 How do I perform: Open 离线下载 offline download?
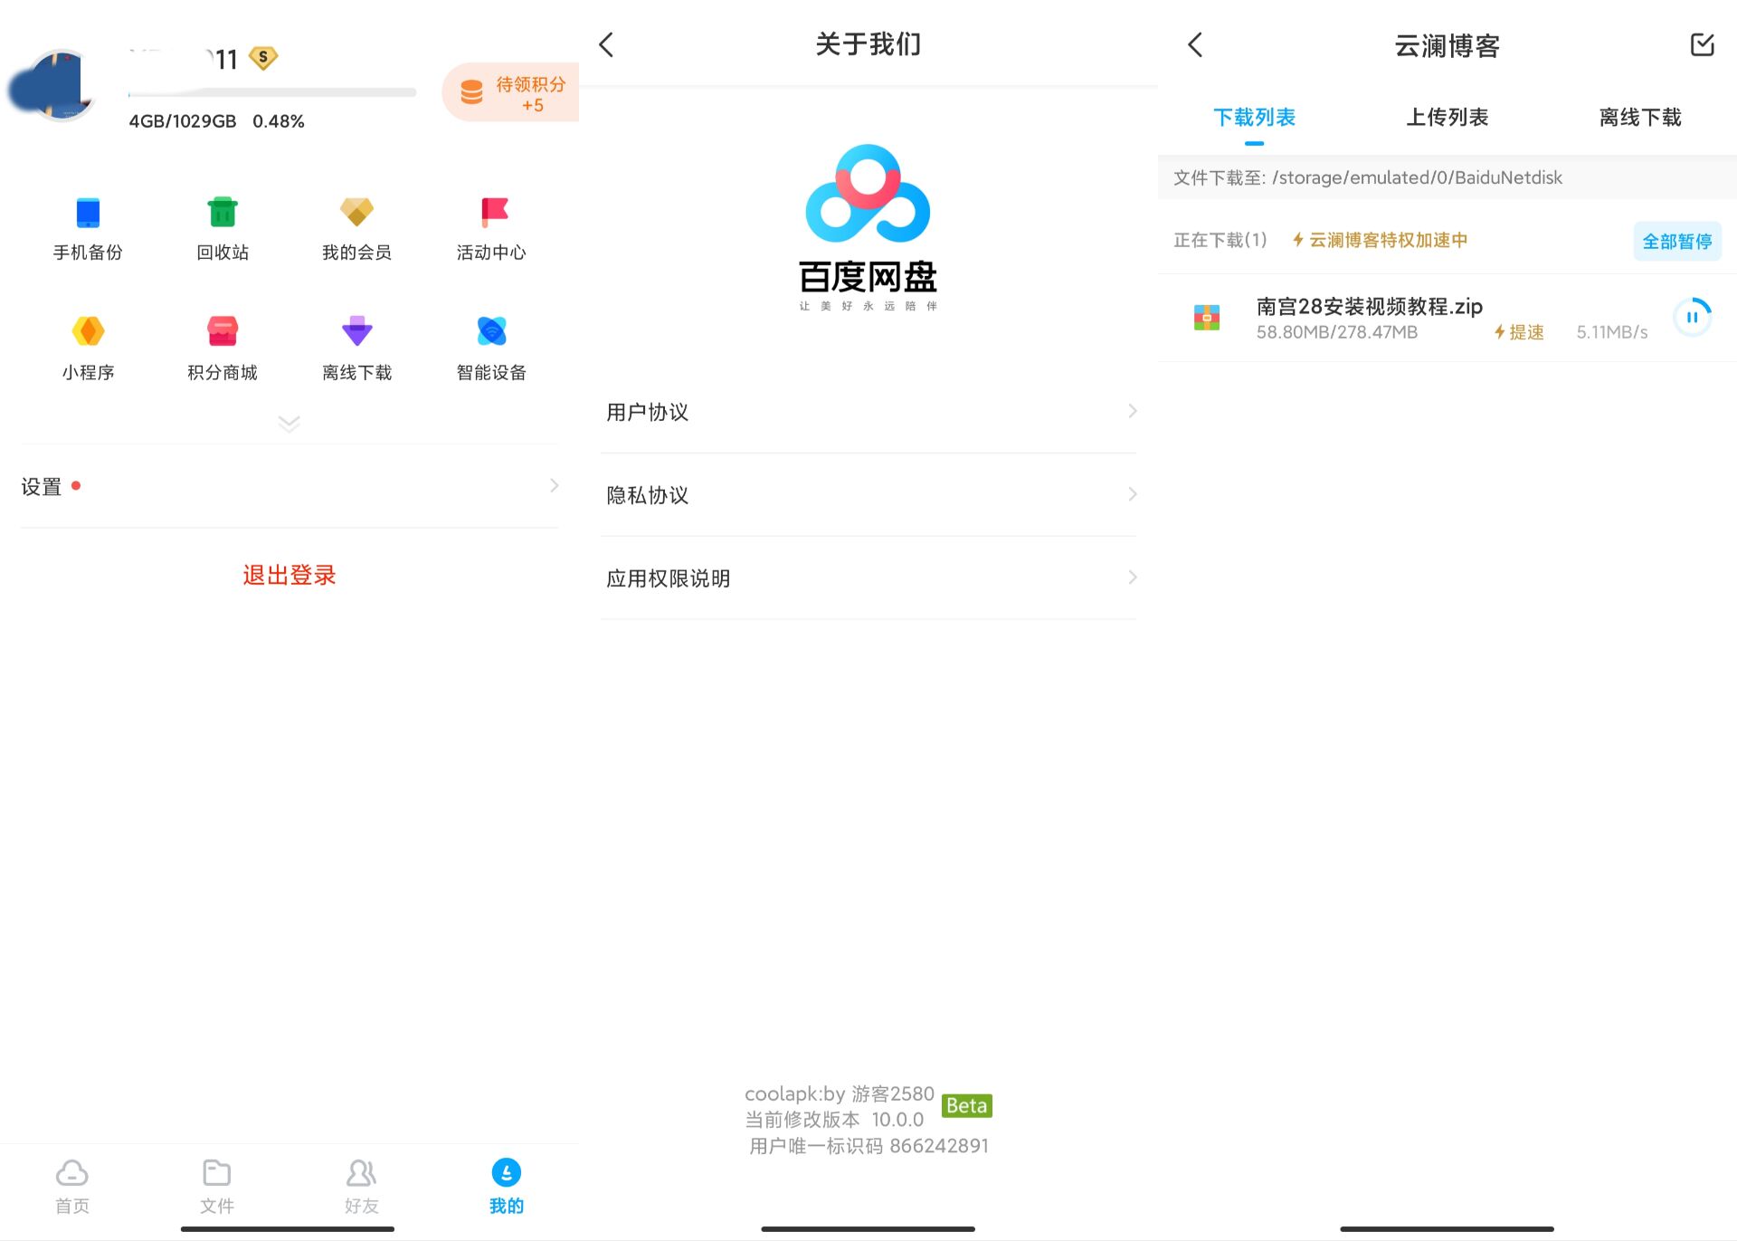point(356,346)
